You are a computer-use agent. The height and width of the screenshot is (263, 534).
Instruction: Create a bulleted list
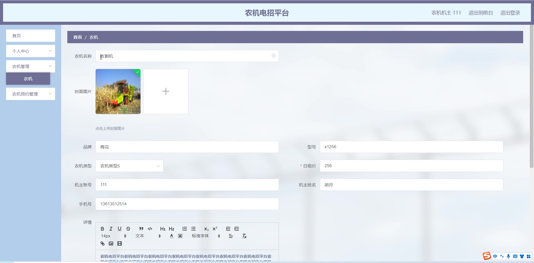(193, 229)
